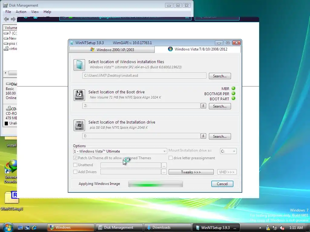Launch Internet Explorer from quick launch

[x=34, y=227]
